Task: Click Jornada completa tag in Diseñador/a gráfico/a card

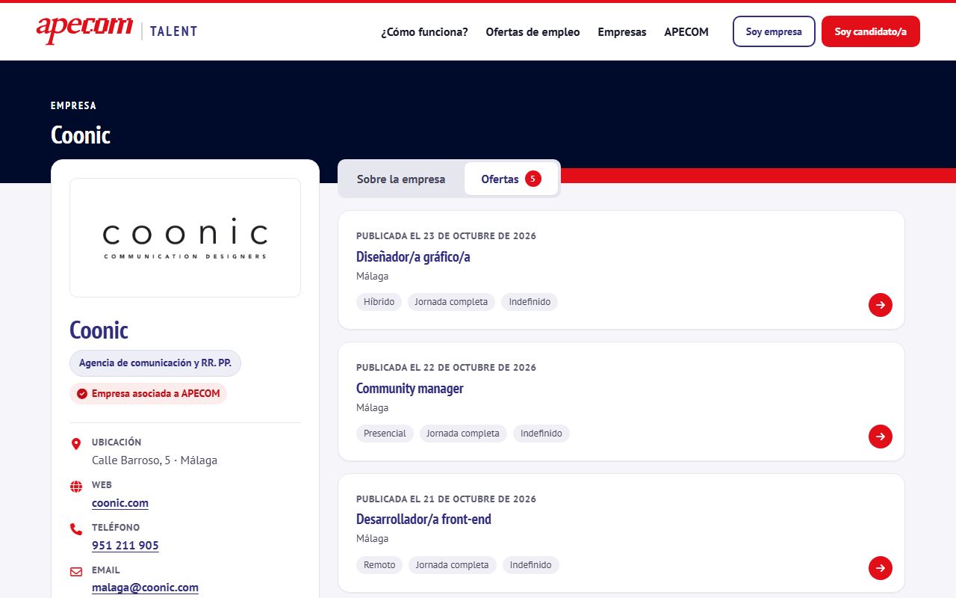Action: [451, 302]
